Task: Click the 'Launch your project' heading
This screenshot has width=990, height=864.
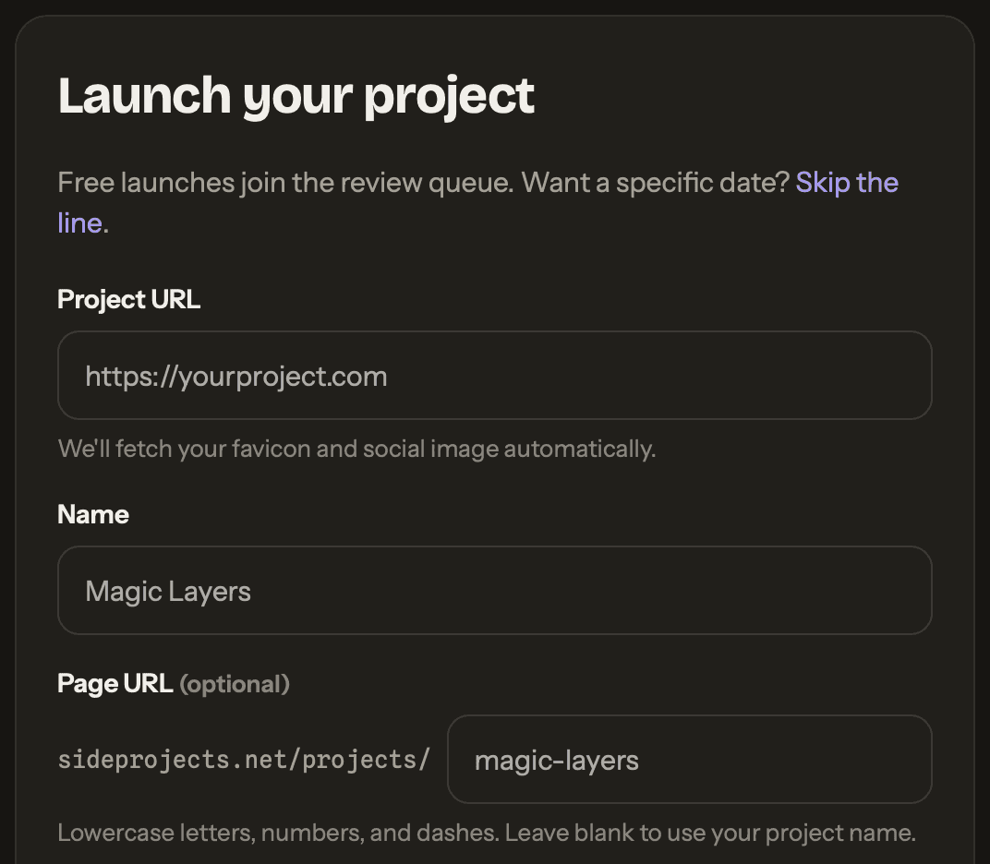Action: click(x=296, y=96)
